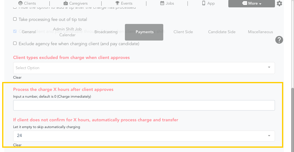The width and height of the screenshot is (294, 152).
Task: Clear the auto-charge hours value
Action: (17, 145)
